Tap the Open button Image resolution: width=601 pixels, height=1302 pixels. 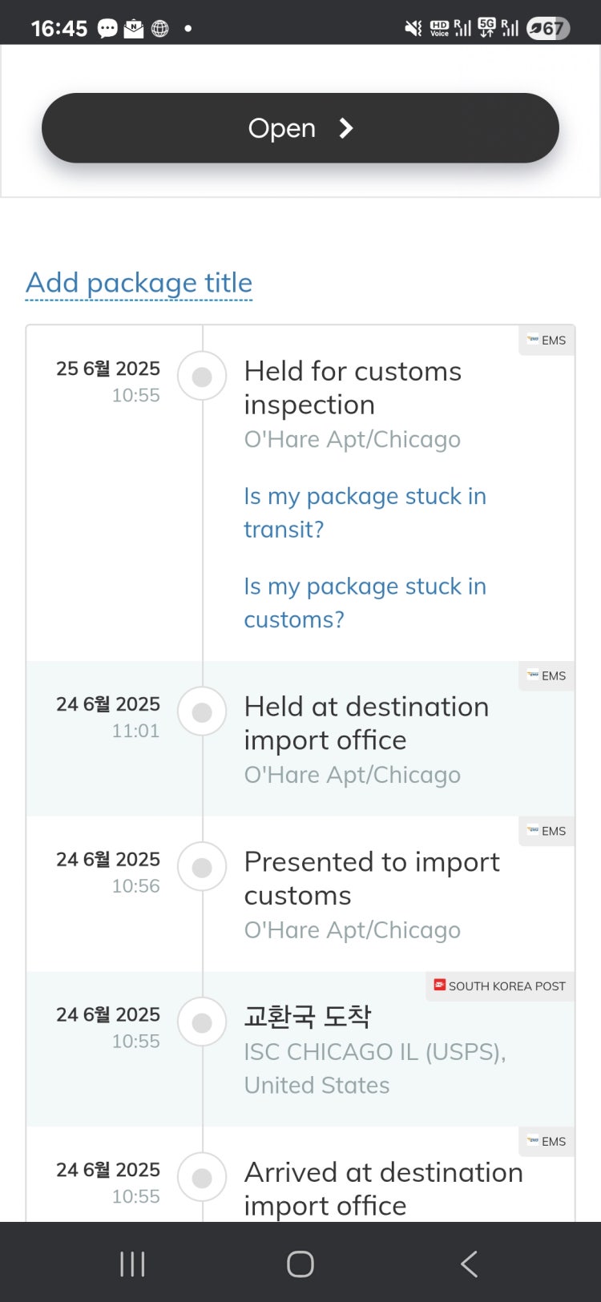click(x=300, y=128)
